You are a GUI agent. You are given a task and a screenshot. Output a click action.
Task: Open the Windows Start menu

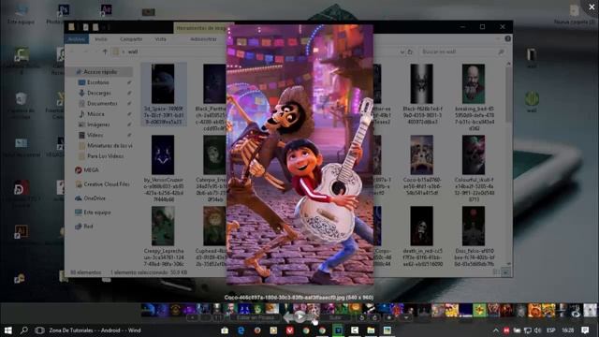point(7,330)
